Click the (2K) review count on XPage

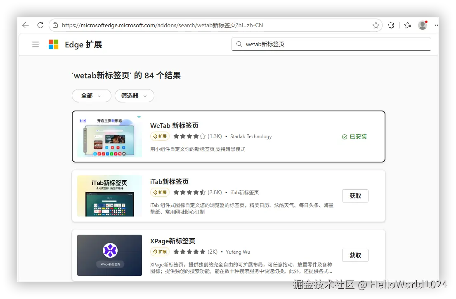point(213,252)
